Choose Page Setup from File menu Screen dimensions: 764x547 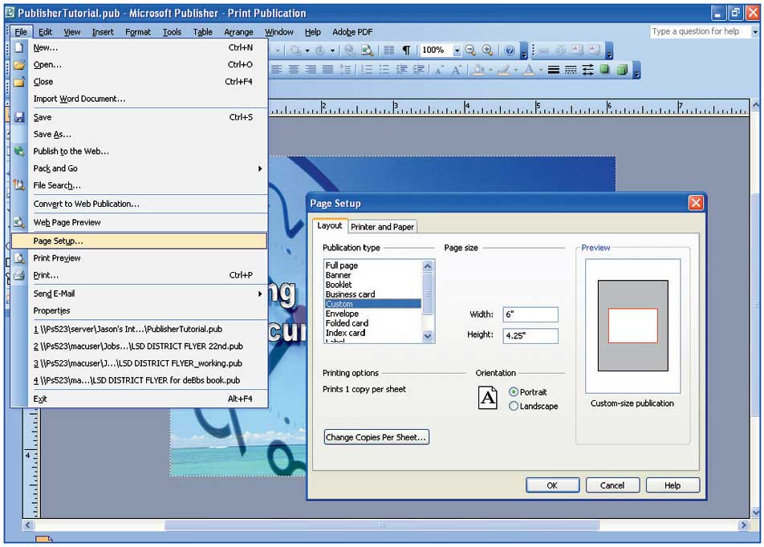140,241
